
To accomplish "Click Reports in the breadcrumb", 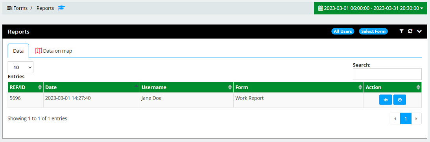I will [x=45, y=8].
